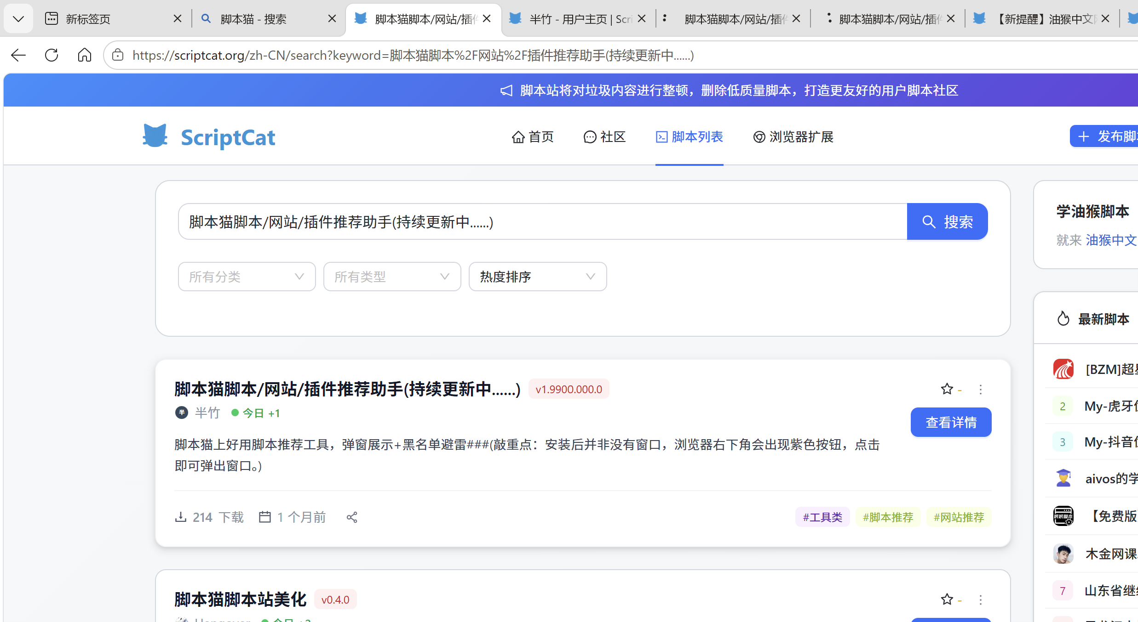Click the blue 搜索 button
This screenshot has height=622, width=1138.
tap(948, 222)
